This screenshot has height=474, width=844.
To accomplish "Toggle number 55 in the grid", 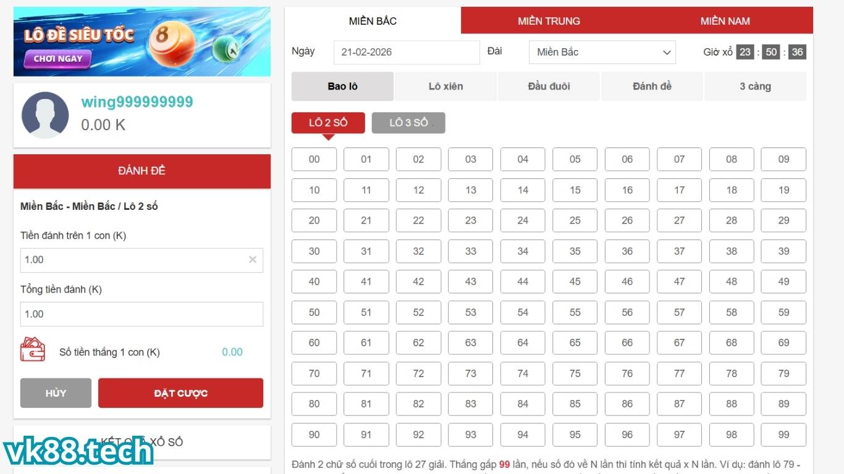I will click(575, 312).
